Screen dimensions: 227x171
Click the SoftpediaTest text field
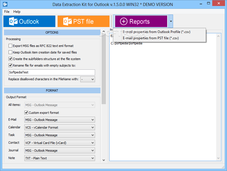[52, 72]
